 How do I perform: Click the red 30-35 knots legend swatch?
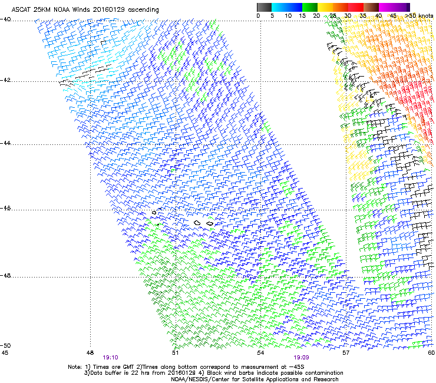click(x=356, y=7)
